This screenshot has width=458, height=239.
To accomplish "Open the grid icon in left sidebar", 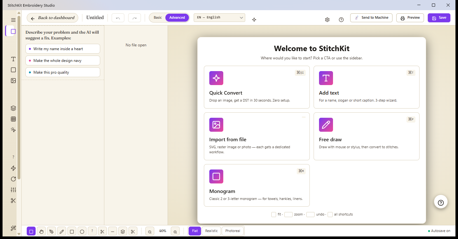I will coord(13,119).
